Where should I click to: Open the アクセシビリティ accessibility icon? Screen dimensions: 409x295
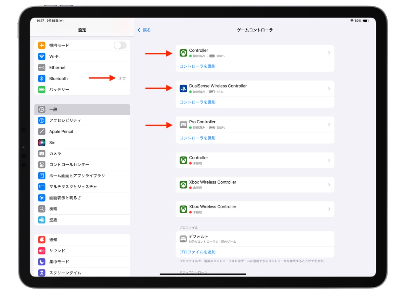[42, 120]
